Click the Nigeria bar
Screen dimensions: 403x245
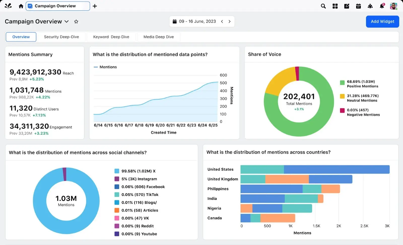(276, 208)
